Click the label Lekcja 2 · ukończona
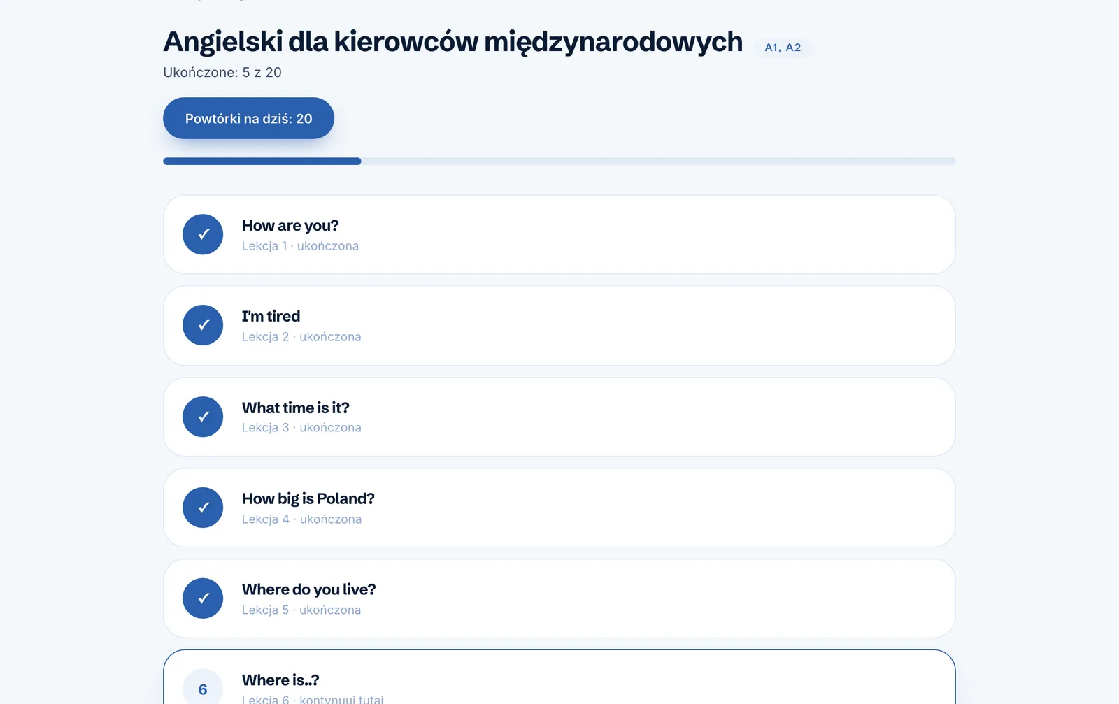1119x704 pixels. (301, 337)
